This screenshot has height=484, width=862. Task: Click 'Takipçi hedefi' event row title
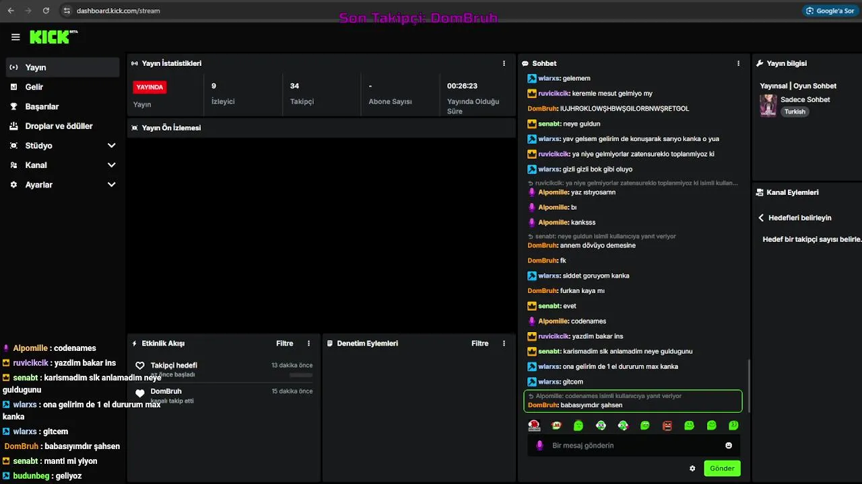(174, 366)
